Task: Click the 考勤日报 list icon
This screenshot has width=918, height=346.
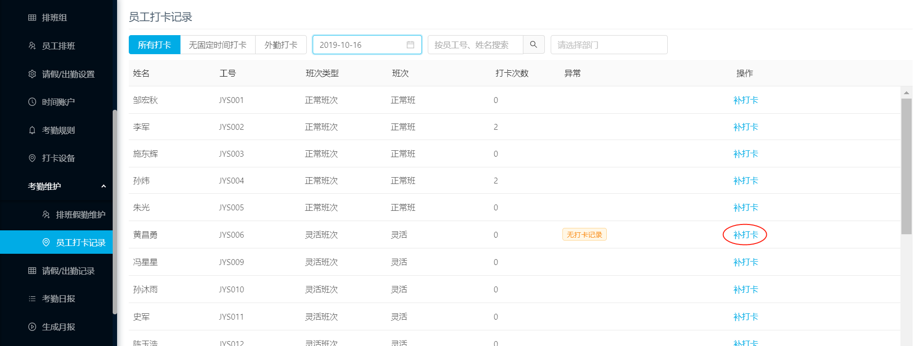Action: pos(32,299)
